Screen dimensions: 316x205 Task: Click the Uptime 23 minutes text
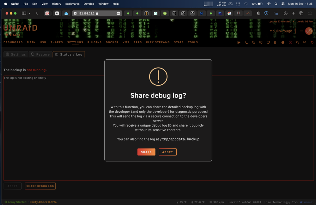(x=280, y=21)
